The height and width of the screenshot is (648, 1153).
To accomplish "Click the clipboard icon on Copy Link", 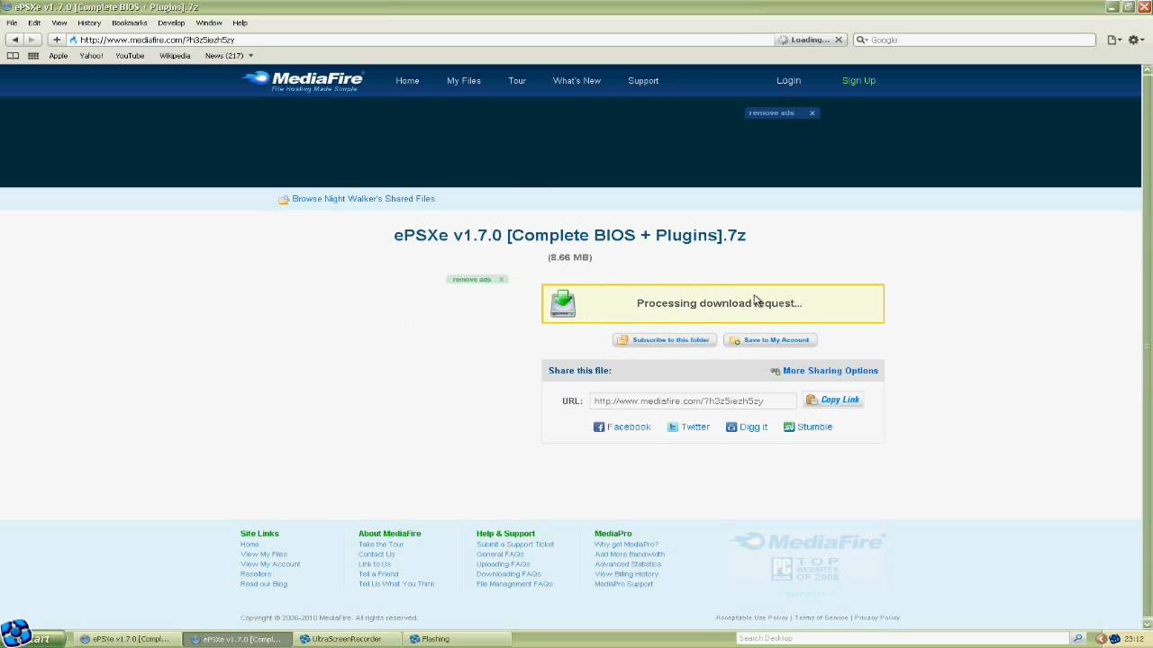I will pyautogui.click(x=812, y=400).
